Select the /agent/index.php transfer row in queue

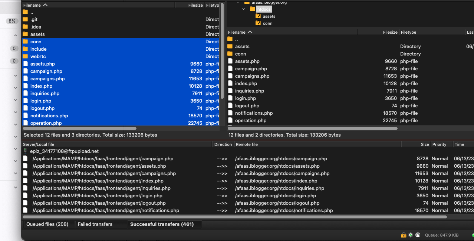(248, 181)
